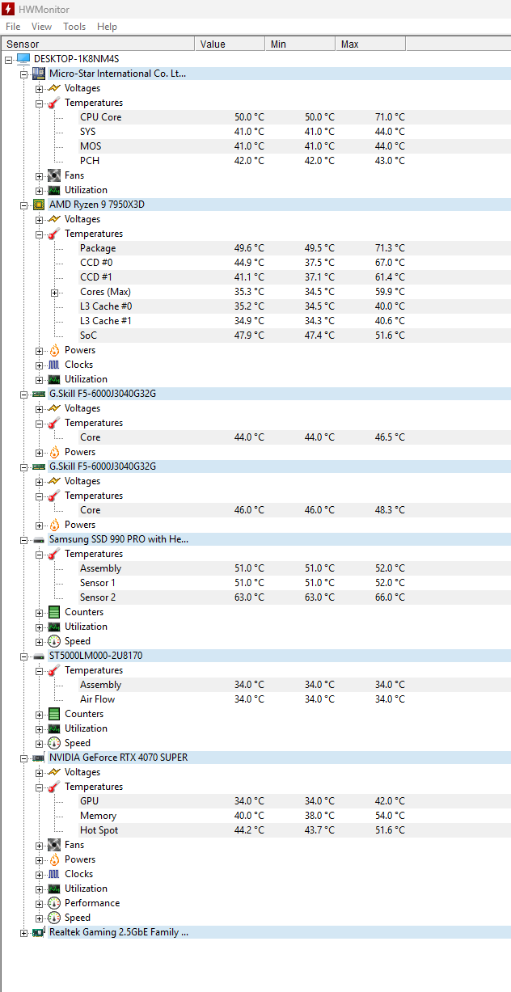Collapse the AMD Ryzen 9 7950X3D node
The height and width of the screenshot is (992, 511).
[23, 205]
